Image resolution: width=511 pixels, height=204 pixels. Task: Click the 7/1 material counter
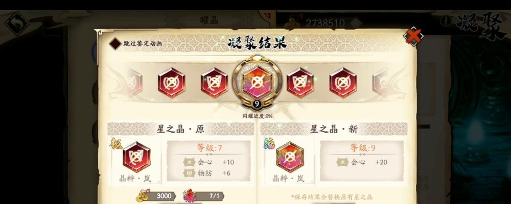click(204, 196)
